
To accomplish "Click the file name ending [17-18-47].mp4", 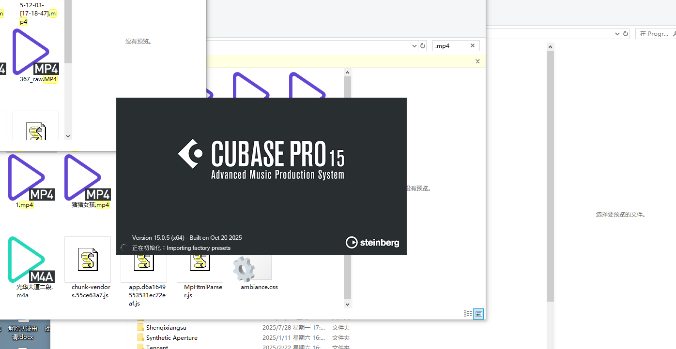I will click(x=38, y=13).
